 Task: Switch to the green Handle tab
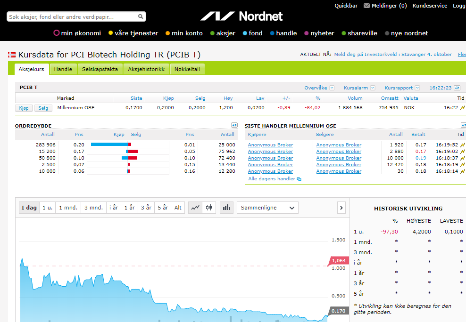(x=63, y=69)
